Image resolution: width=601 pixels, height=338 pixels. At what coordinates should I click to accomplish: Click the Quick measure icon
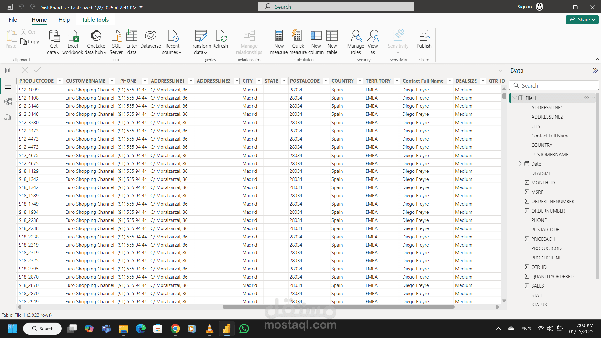(298, 36)
